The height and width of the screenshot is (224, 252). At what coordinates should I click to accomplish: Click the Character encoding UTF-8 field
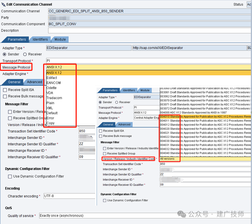click(69, 196)
